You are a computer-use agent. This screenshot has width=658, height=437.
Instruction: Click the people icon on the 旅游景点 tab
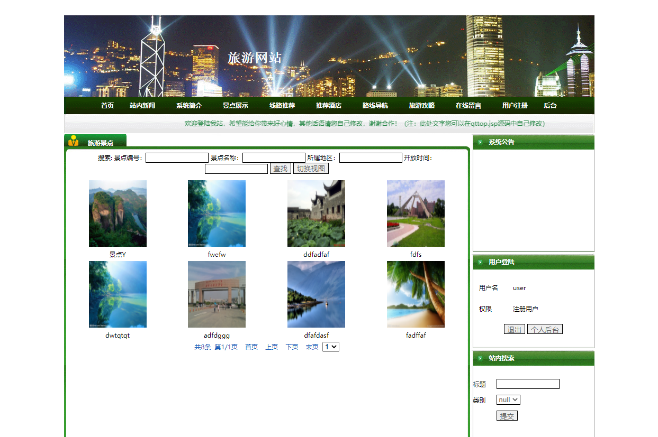[73, 140]
